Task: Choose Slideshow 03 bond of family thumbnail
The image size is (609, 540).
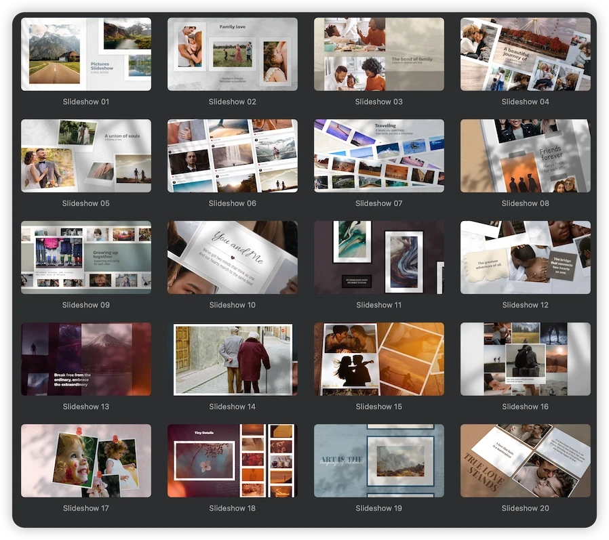Action: 379,54
